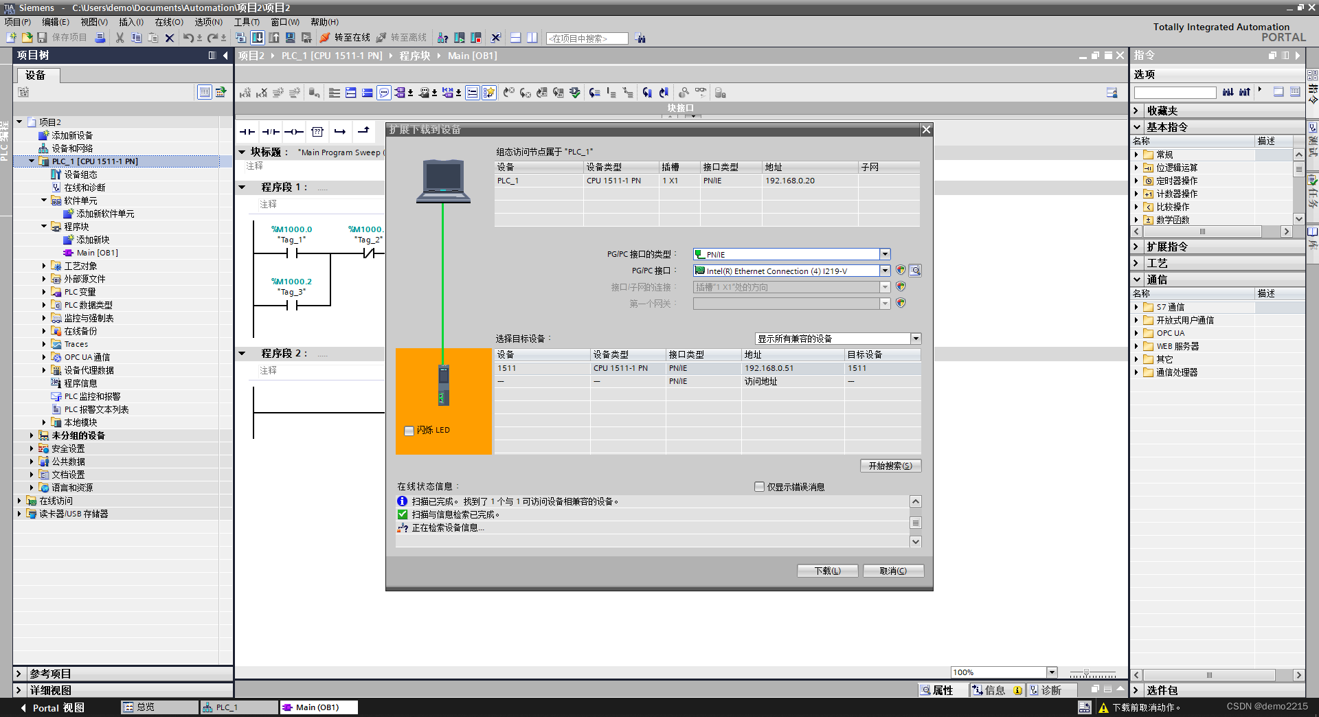The height and width of the screenshot is (717, 1319).
Task: Toggle network comments display in the editor toolbar
Action: coord(385,92)
